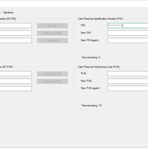Switch to the Signature tab

tap(8, 12)
